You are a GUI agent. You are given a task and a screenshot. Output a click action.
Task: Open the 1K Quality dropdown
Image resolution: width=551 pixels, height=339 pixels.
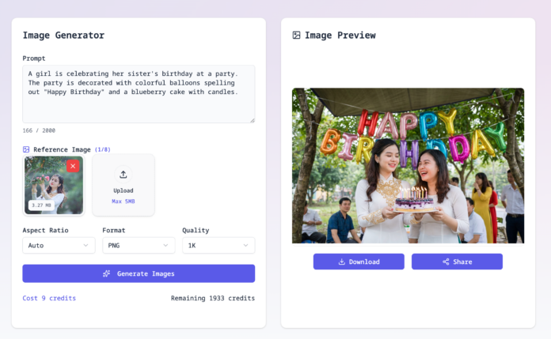[x=218, y=246]
